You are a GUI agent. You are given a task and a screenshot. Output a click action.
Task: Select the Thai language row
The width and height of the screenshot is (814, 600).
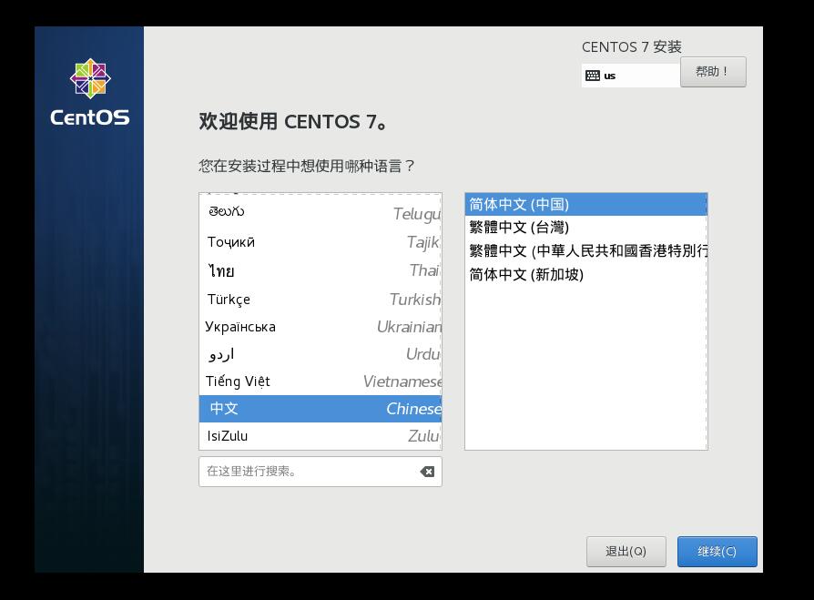click(321, 270)
